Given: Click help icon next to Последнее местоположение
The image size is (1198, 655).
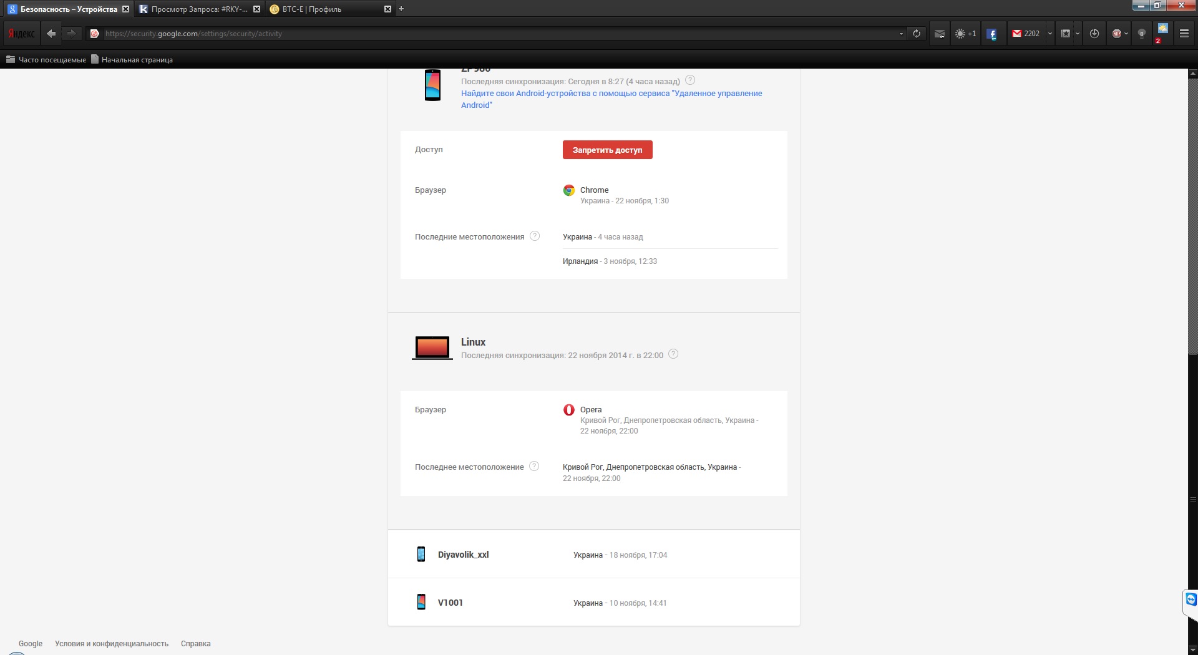Looking at the screenshot, I should (x=534, y=466).
